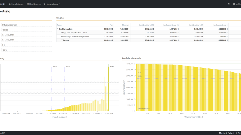Click the user account icon

point(234,4)
